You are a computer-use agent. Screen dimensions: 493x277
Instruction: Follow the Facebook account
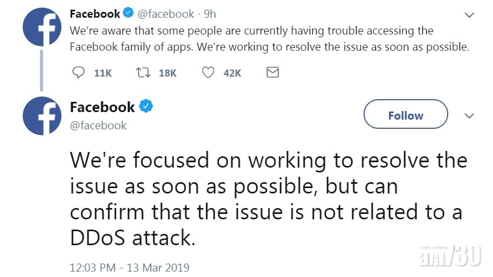(x=406, y=115)
